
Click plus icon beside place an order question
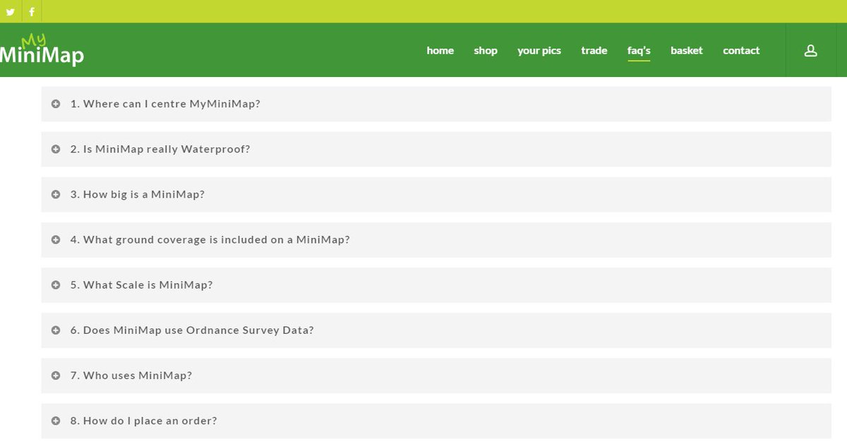click(x=56, y=421)
